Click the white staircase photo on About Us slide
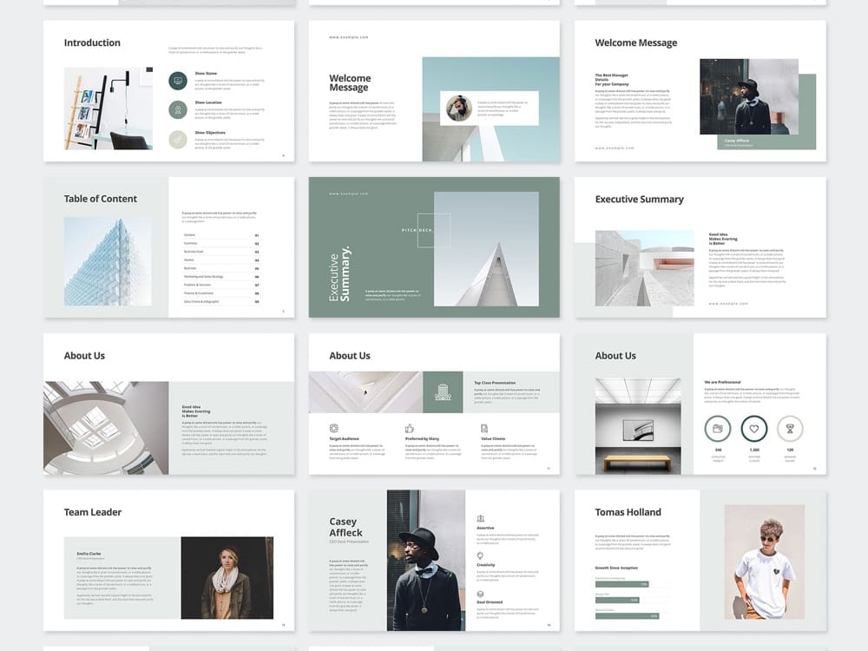Image resolution: width=868 pixels, height=651 pixels. point(365,392)
